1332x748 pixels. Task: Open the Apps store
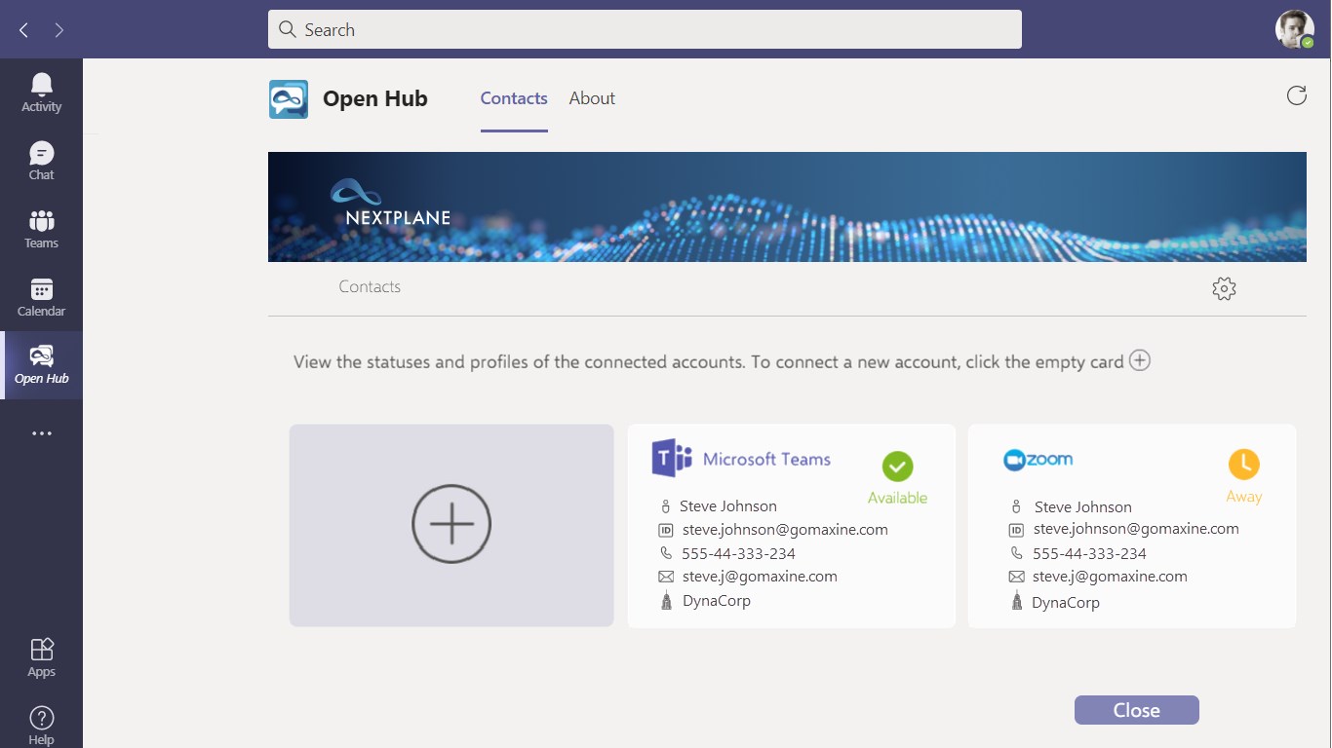coord(41,657)
